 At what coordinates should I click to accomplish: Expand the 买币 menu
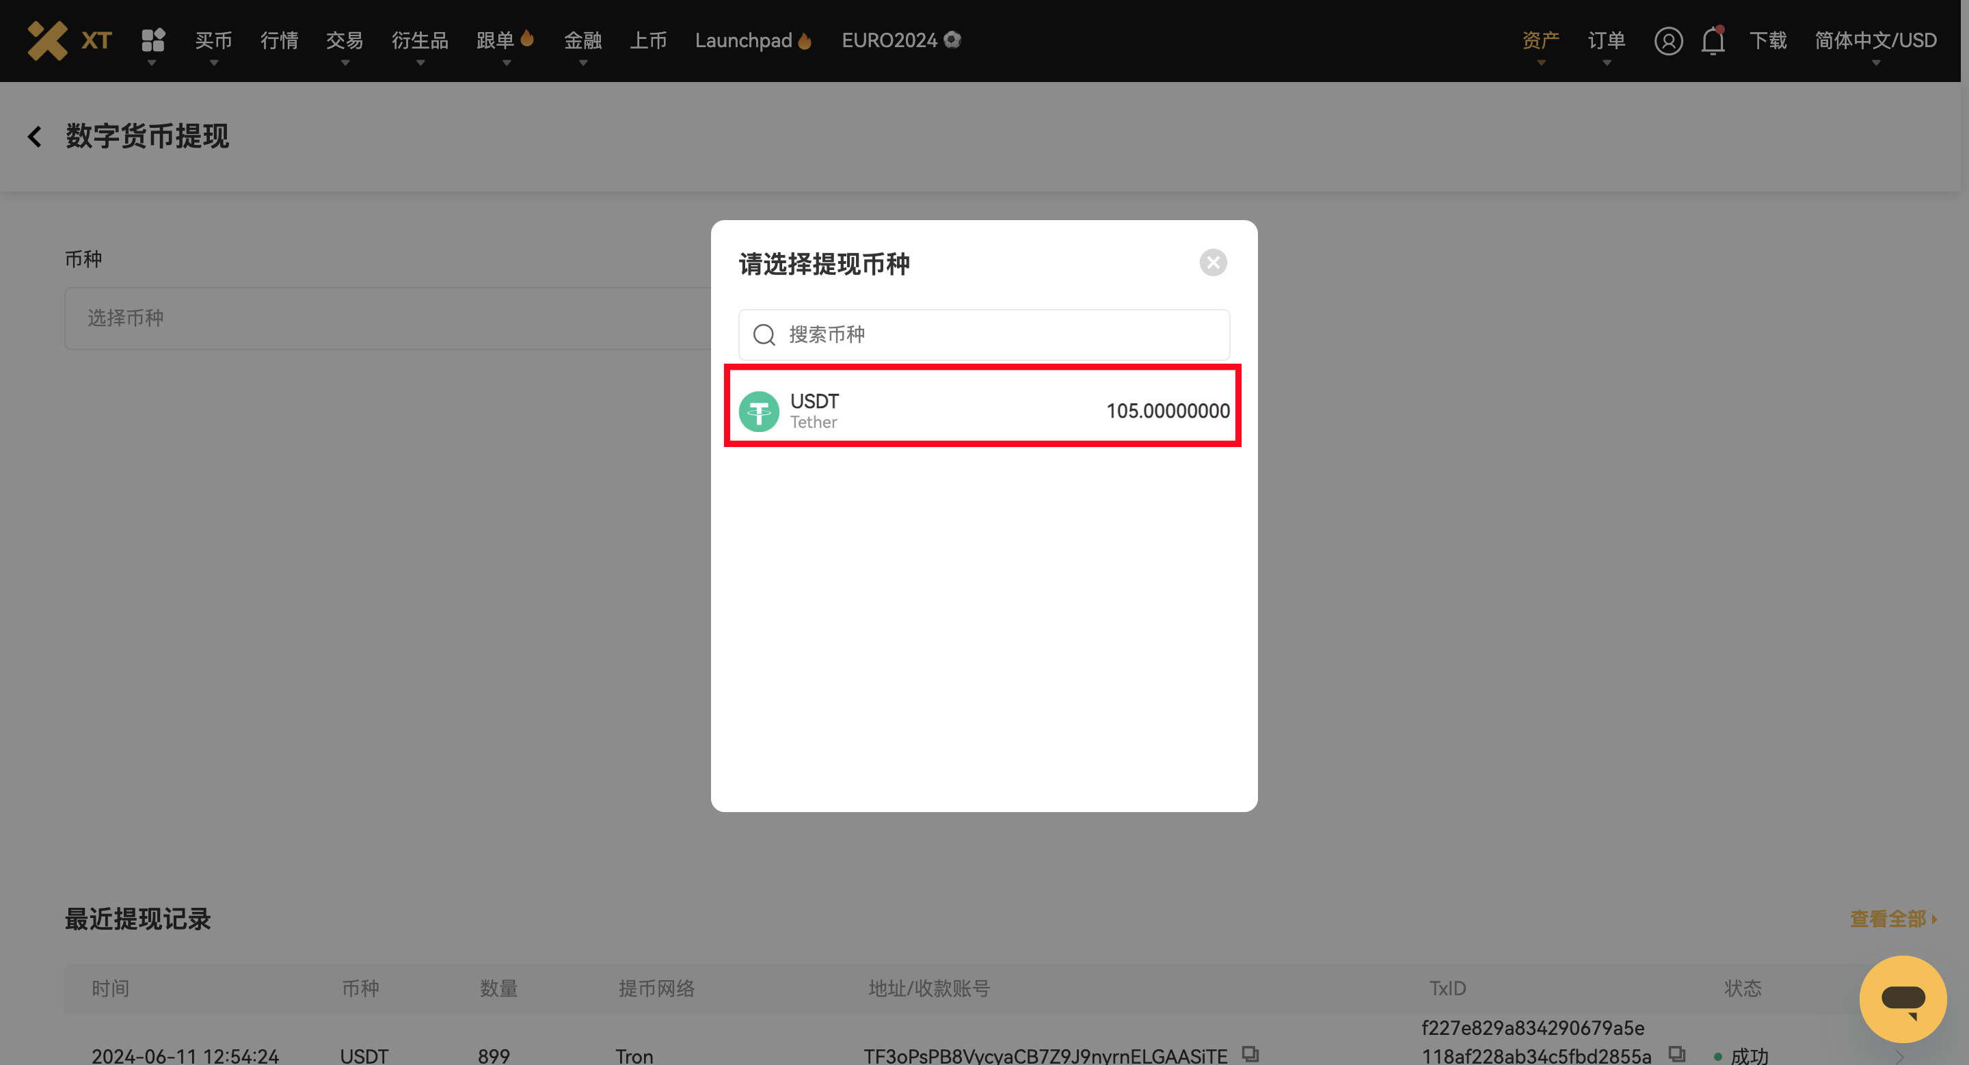click(213, 40)
